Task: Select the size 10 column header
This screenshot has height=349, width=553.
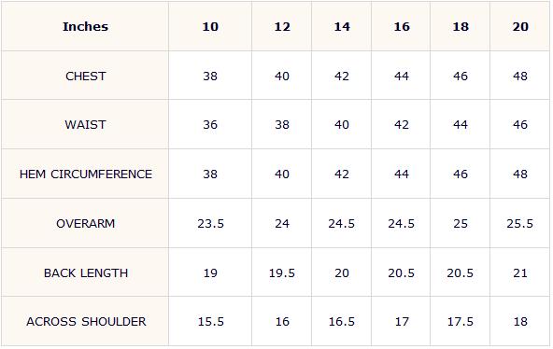Action: coord(210,27)
